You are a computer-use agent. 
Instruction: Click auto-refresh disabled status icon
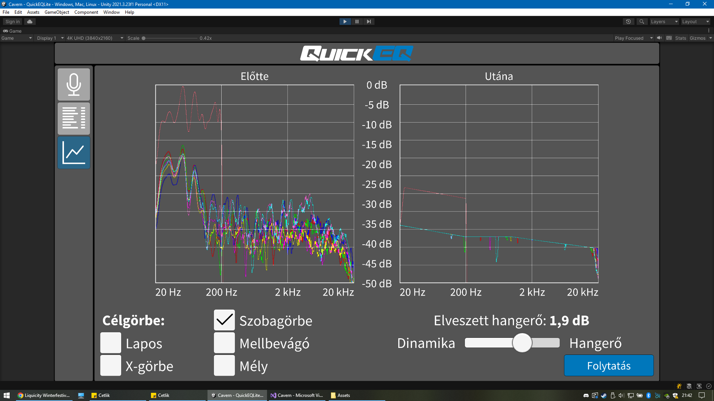[699, 386]
